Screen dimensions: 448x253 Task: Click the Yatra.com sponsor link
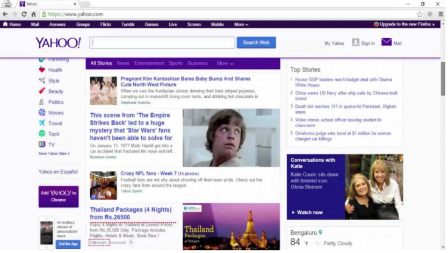coord(99,242)
